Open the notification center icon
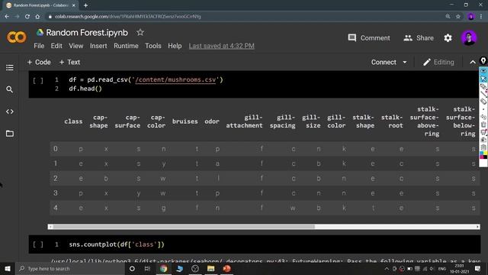The image size is (488, 275). coord(478,268)
